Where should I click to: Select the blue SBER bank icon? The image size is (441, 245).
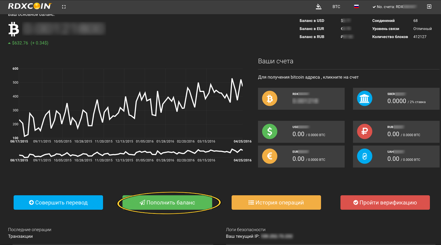coord(364,99)
